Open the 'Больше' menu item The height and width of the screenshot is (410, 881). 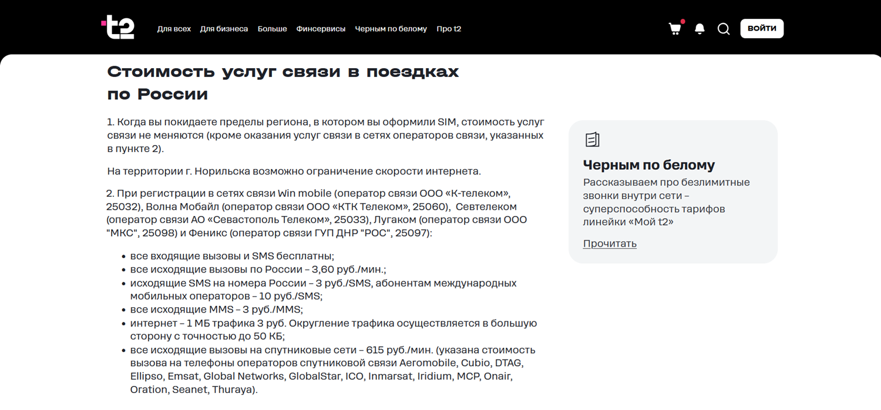[272, 29]
